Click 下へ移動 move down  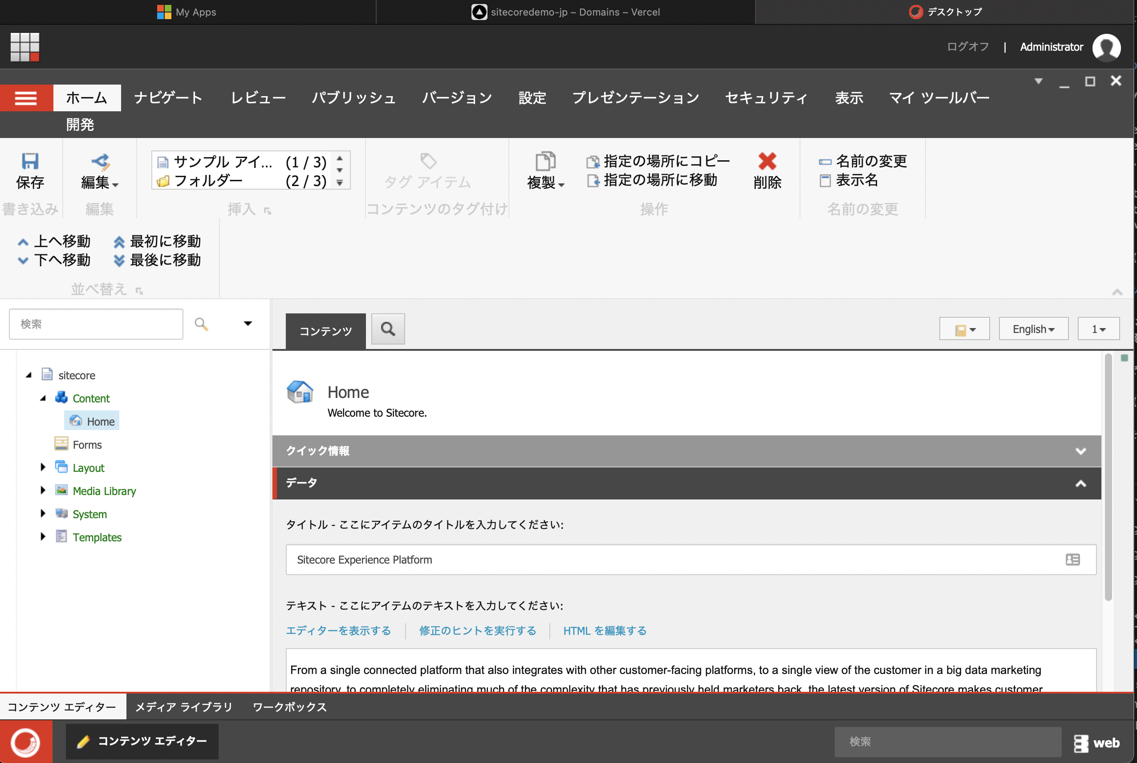(54, 260)
